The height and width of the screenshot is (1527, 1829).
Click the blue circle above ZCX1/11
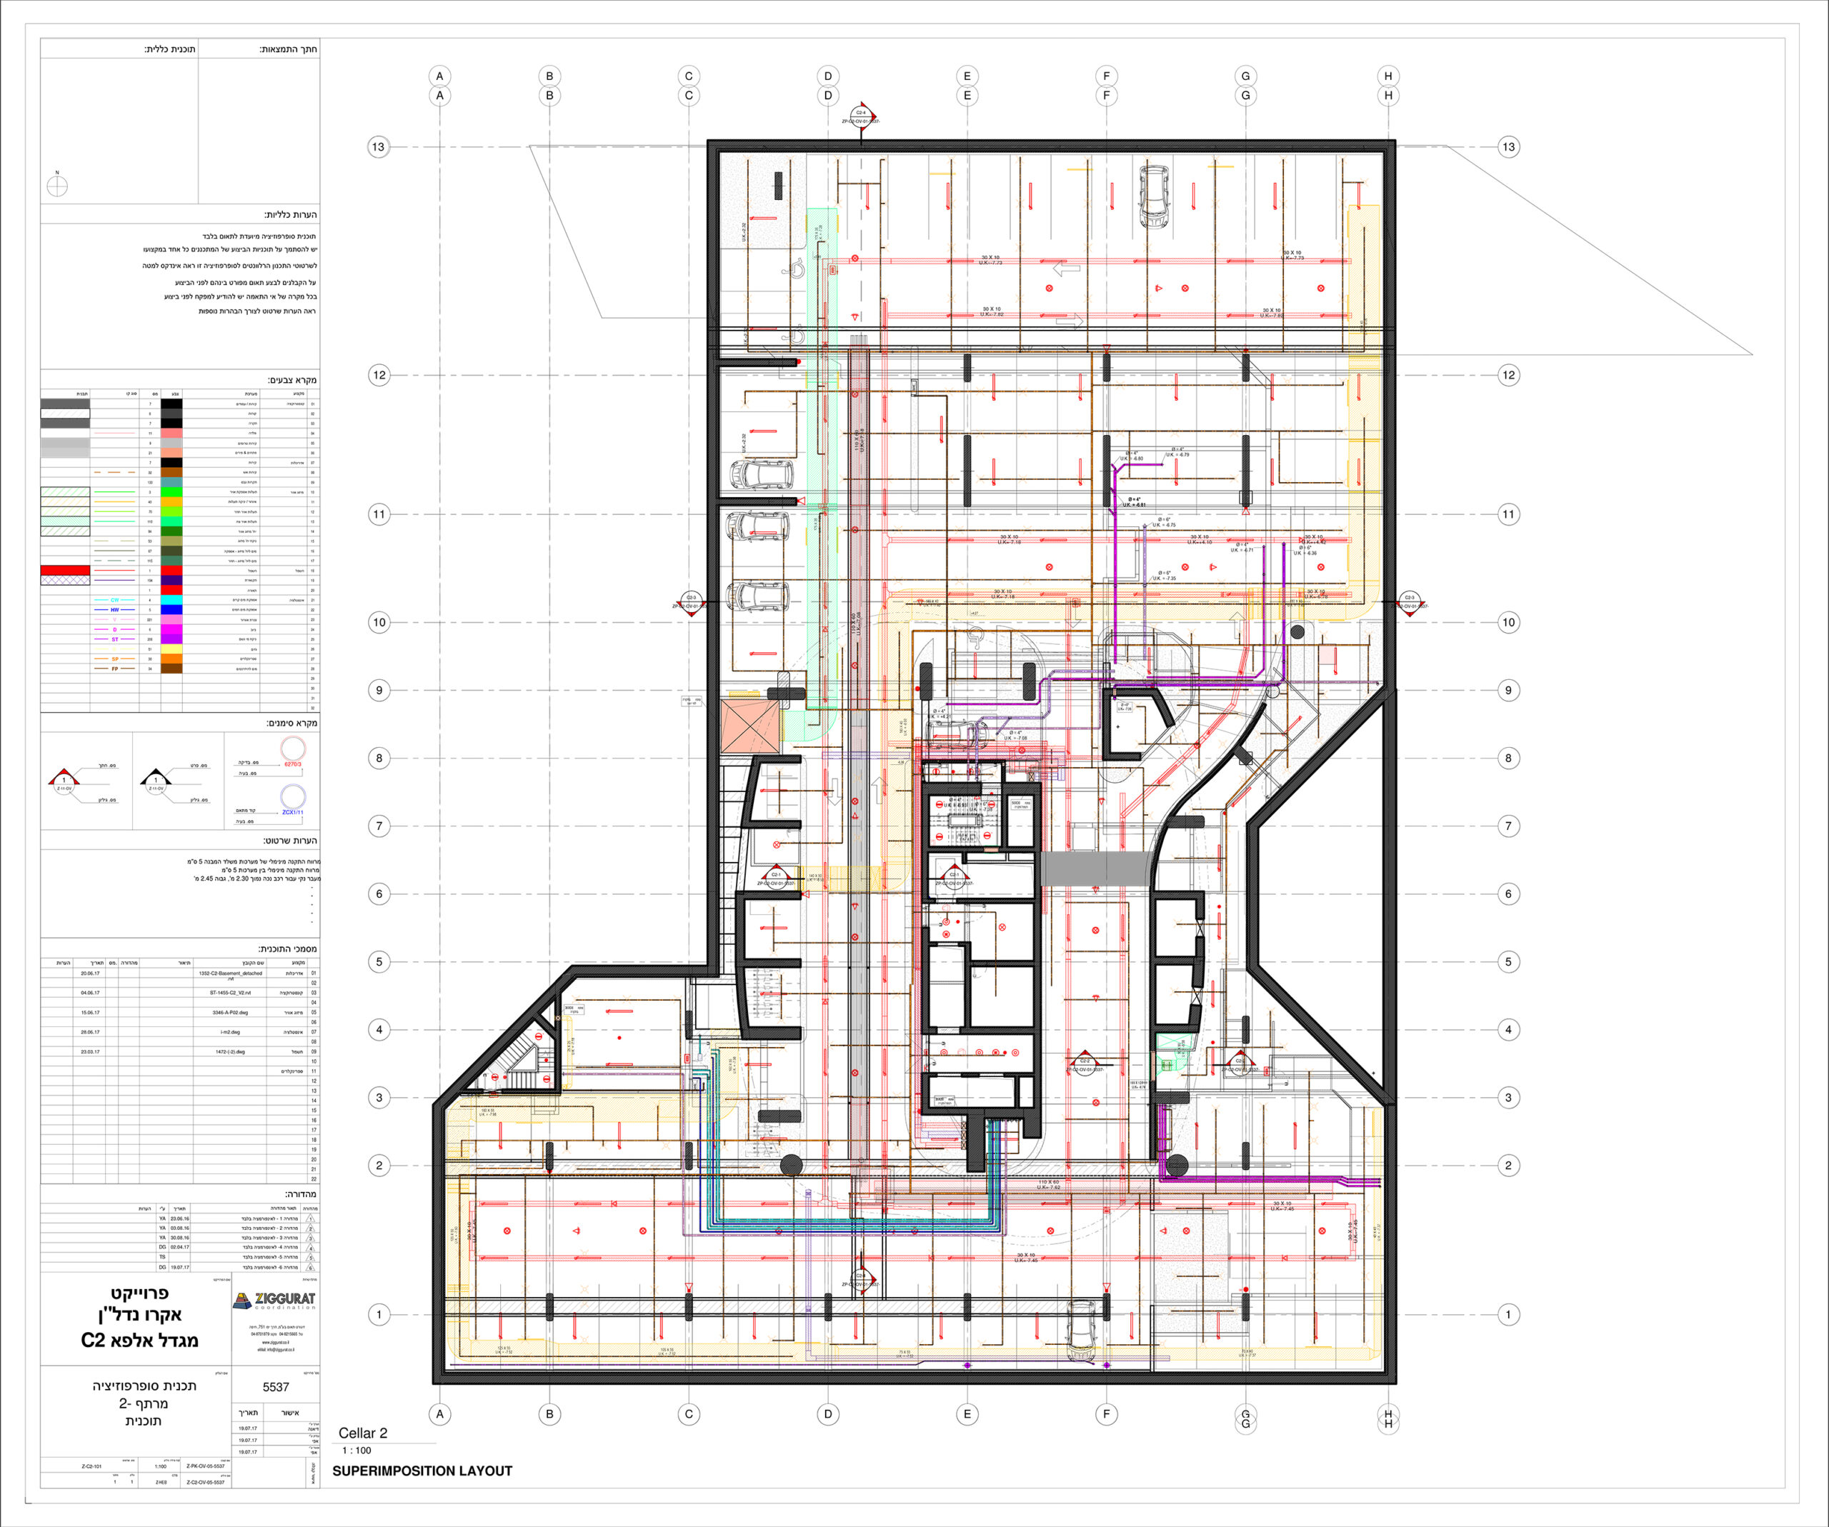(x=293, y=796)
